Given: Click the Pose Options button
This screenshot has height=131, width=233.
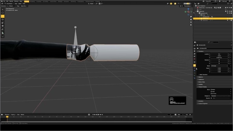Looking at the screenshot, I should click(187, 6).
